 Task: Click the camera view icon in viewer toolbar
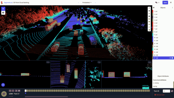pos(149,19)
